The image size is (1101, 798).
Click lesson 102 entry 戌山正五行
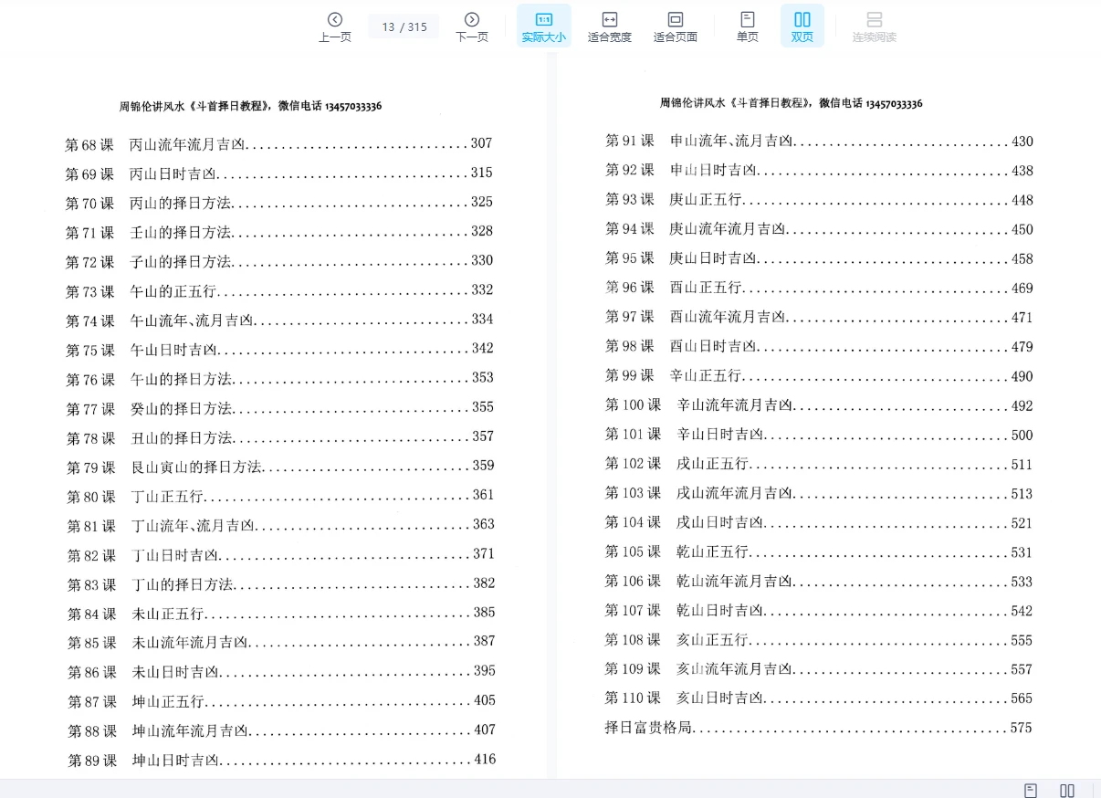click(819, 464)
